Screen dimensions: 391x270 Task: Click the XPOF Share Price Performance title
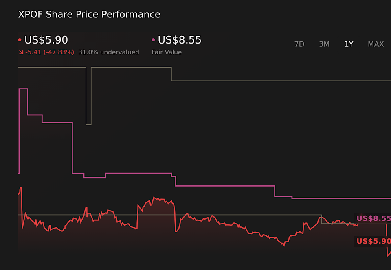point(89,14)
